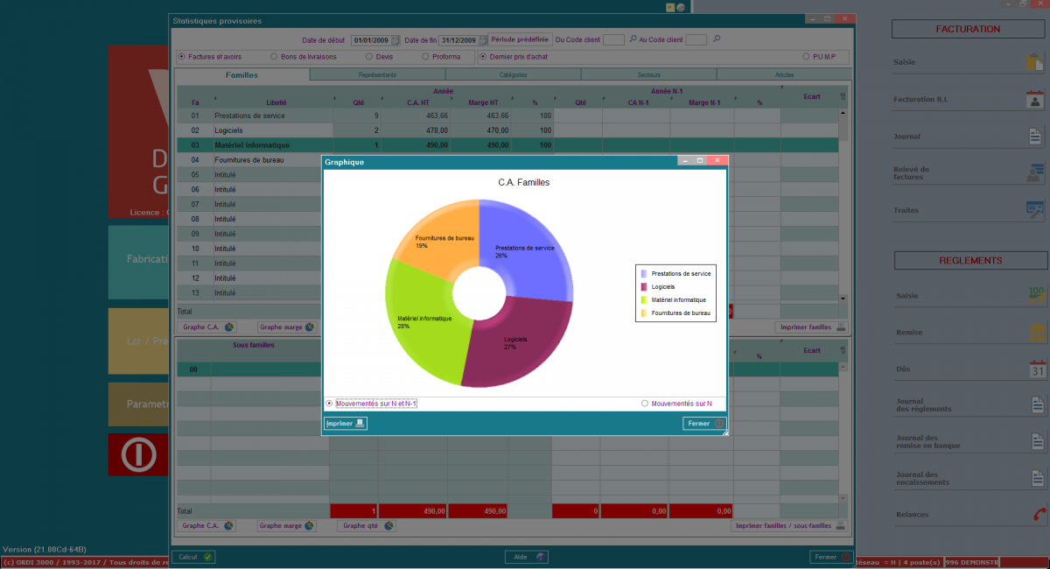1050x569 pixels.
Task: Click the Saisie icon under Facturation
Action: (x=1036, y=62)
